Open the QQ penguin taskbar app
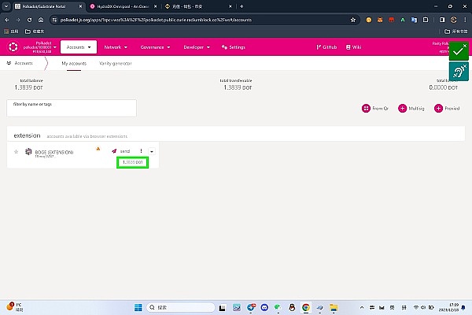 click(x=292, y=307)
